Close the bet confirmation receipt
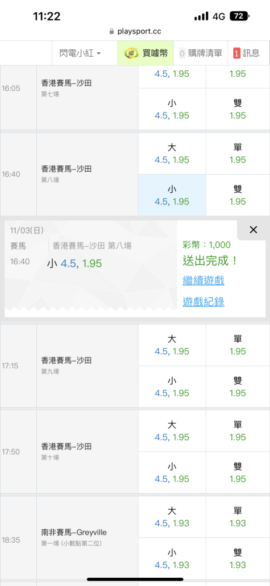Image resolution: width=270 pixels, height=586 pixels. point(253,230)
